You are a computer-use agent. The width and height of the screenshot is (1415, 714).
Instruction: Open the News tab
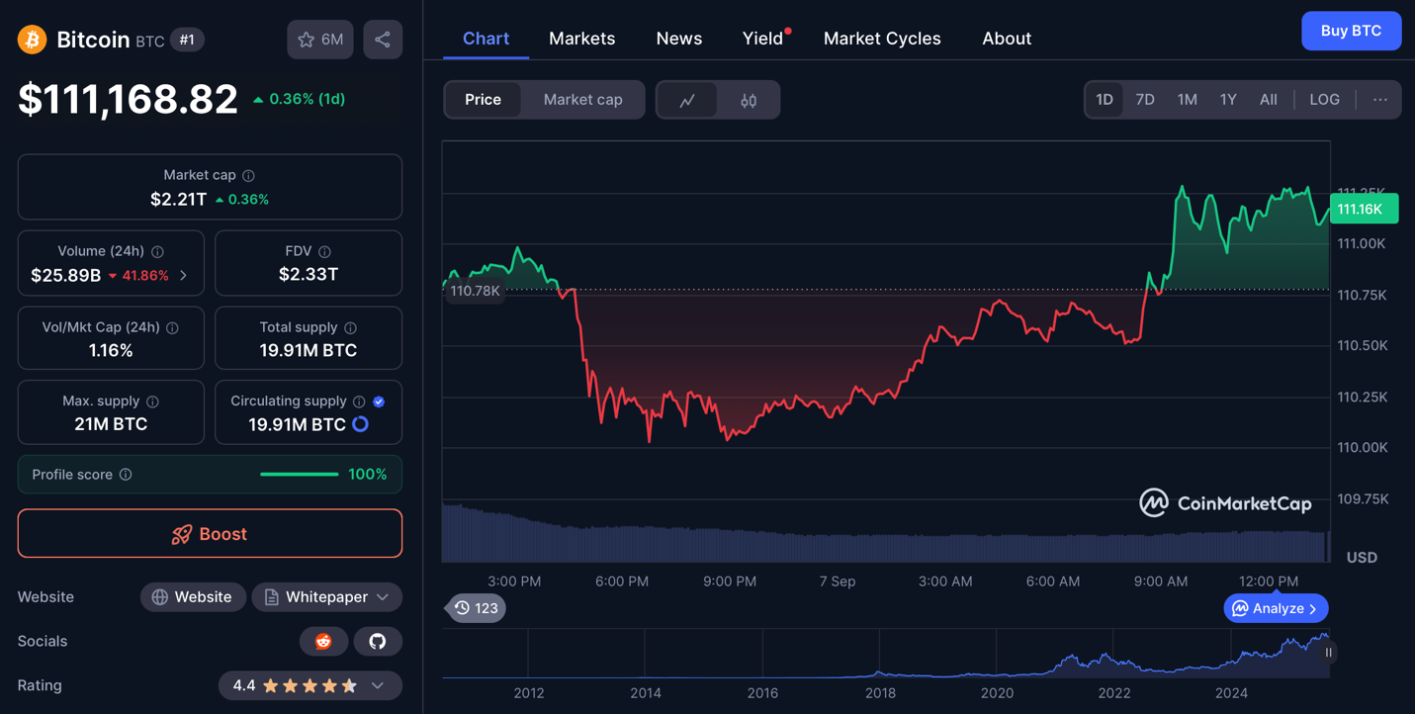pos(679,39)
